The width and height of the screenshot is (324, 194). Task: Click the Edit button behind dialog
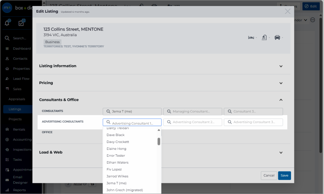coord(311,6)
